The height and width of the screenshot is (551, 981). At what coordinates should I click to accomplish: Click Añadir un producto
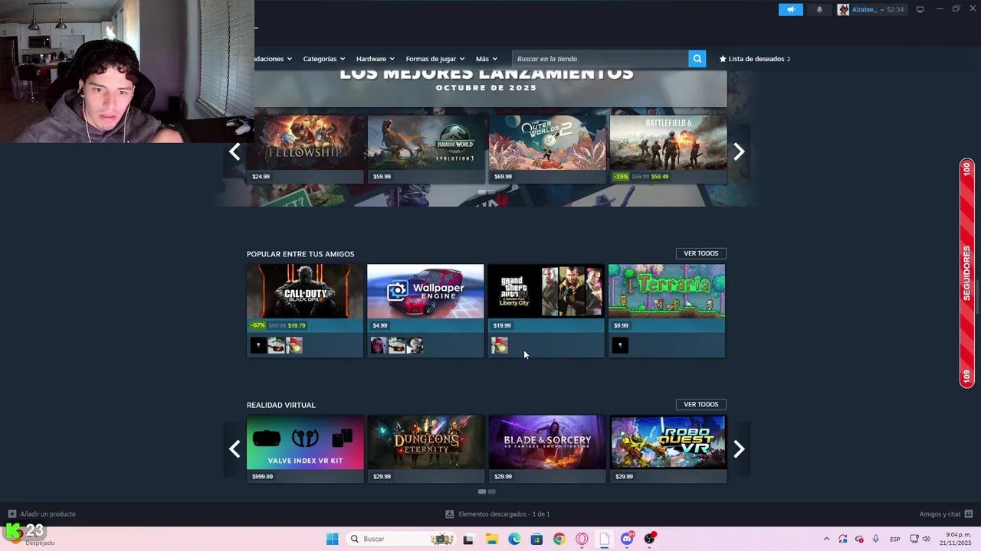pyautogui.click(x=42, y=514)
